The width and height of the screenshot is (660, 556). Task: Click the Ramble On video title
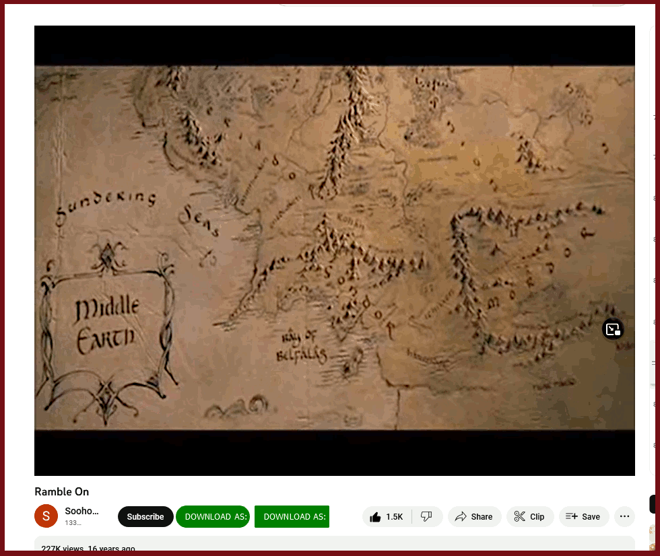click(62, 491)
